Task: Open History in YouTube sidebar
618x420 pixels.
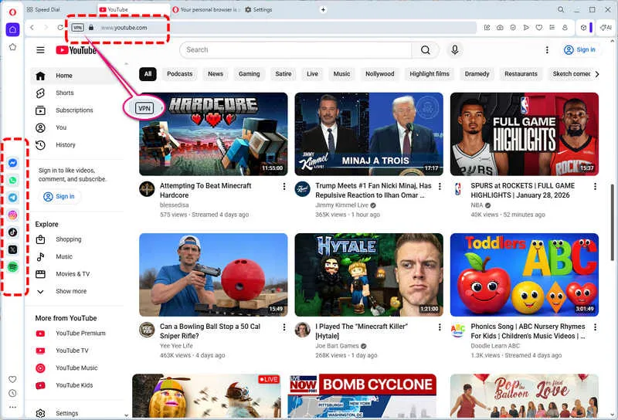Action: [66, 145]
